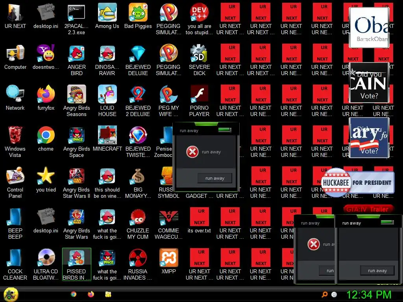Click run away button in center dialog
403x302 pixels.
coord(215,178)
